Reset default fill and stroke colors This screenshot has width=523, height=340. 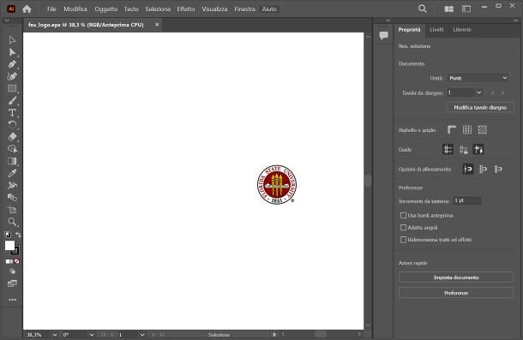coord(8,235)
